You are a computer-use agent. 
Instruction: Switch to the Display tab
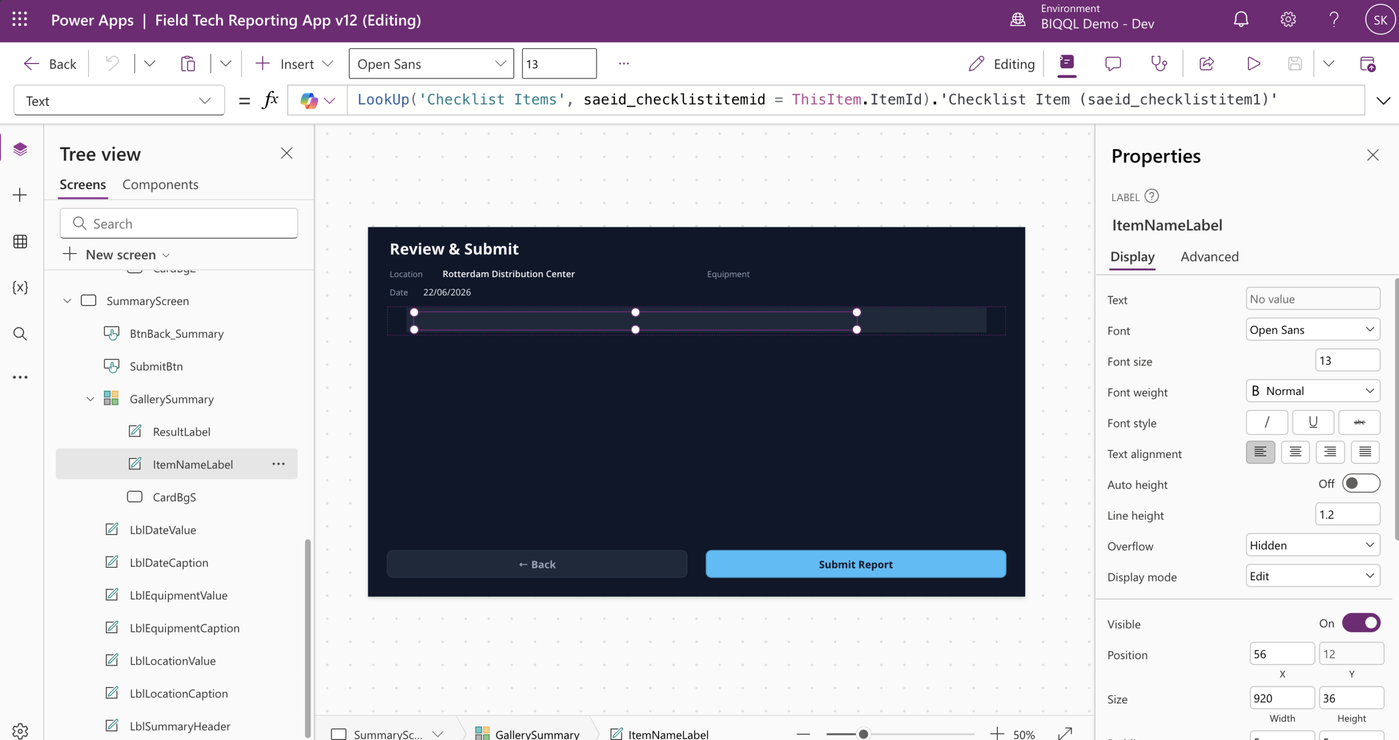coord(1132,257)
